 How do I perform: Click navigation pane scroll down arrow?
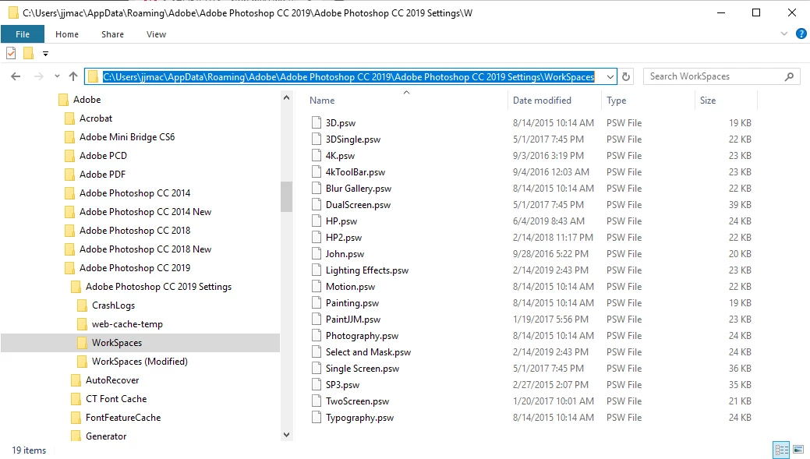[286, 435]
